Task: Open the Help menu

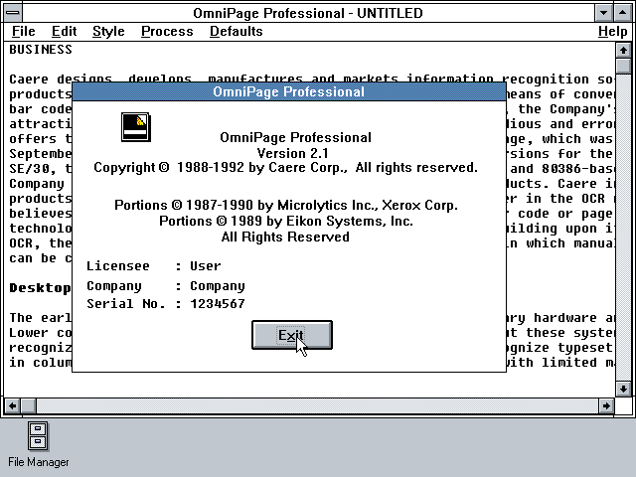Action: pos(612,31)
